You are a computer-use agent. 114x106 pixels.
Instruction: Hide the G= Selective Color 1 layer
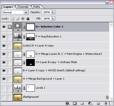4,27
